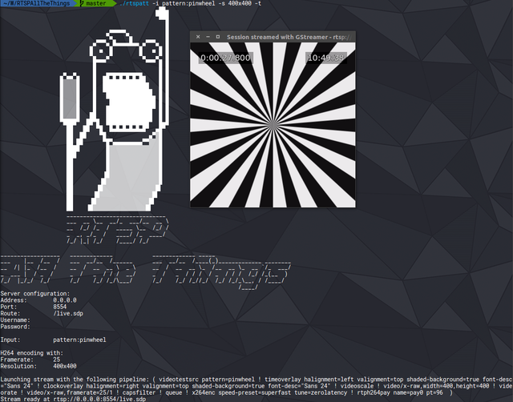This screenshot has height=402, width=513.
Task: Close the GStreamer session window
Action: [x=198, y=37]
